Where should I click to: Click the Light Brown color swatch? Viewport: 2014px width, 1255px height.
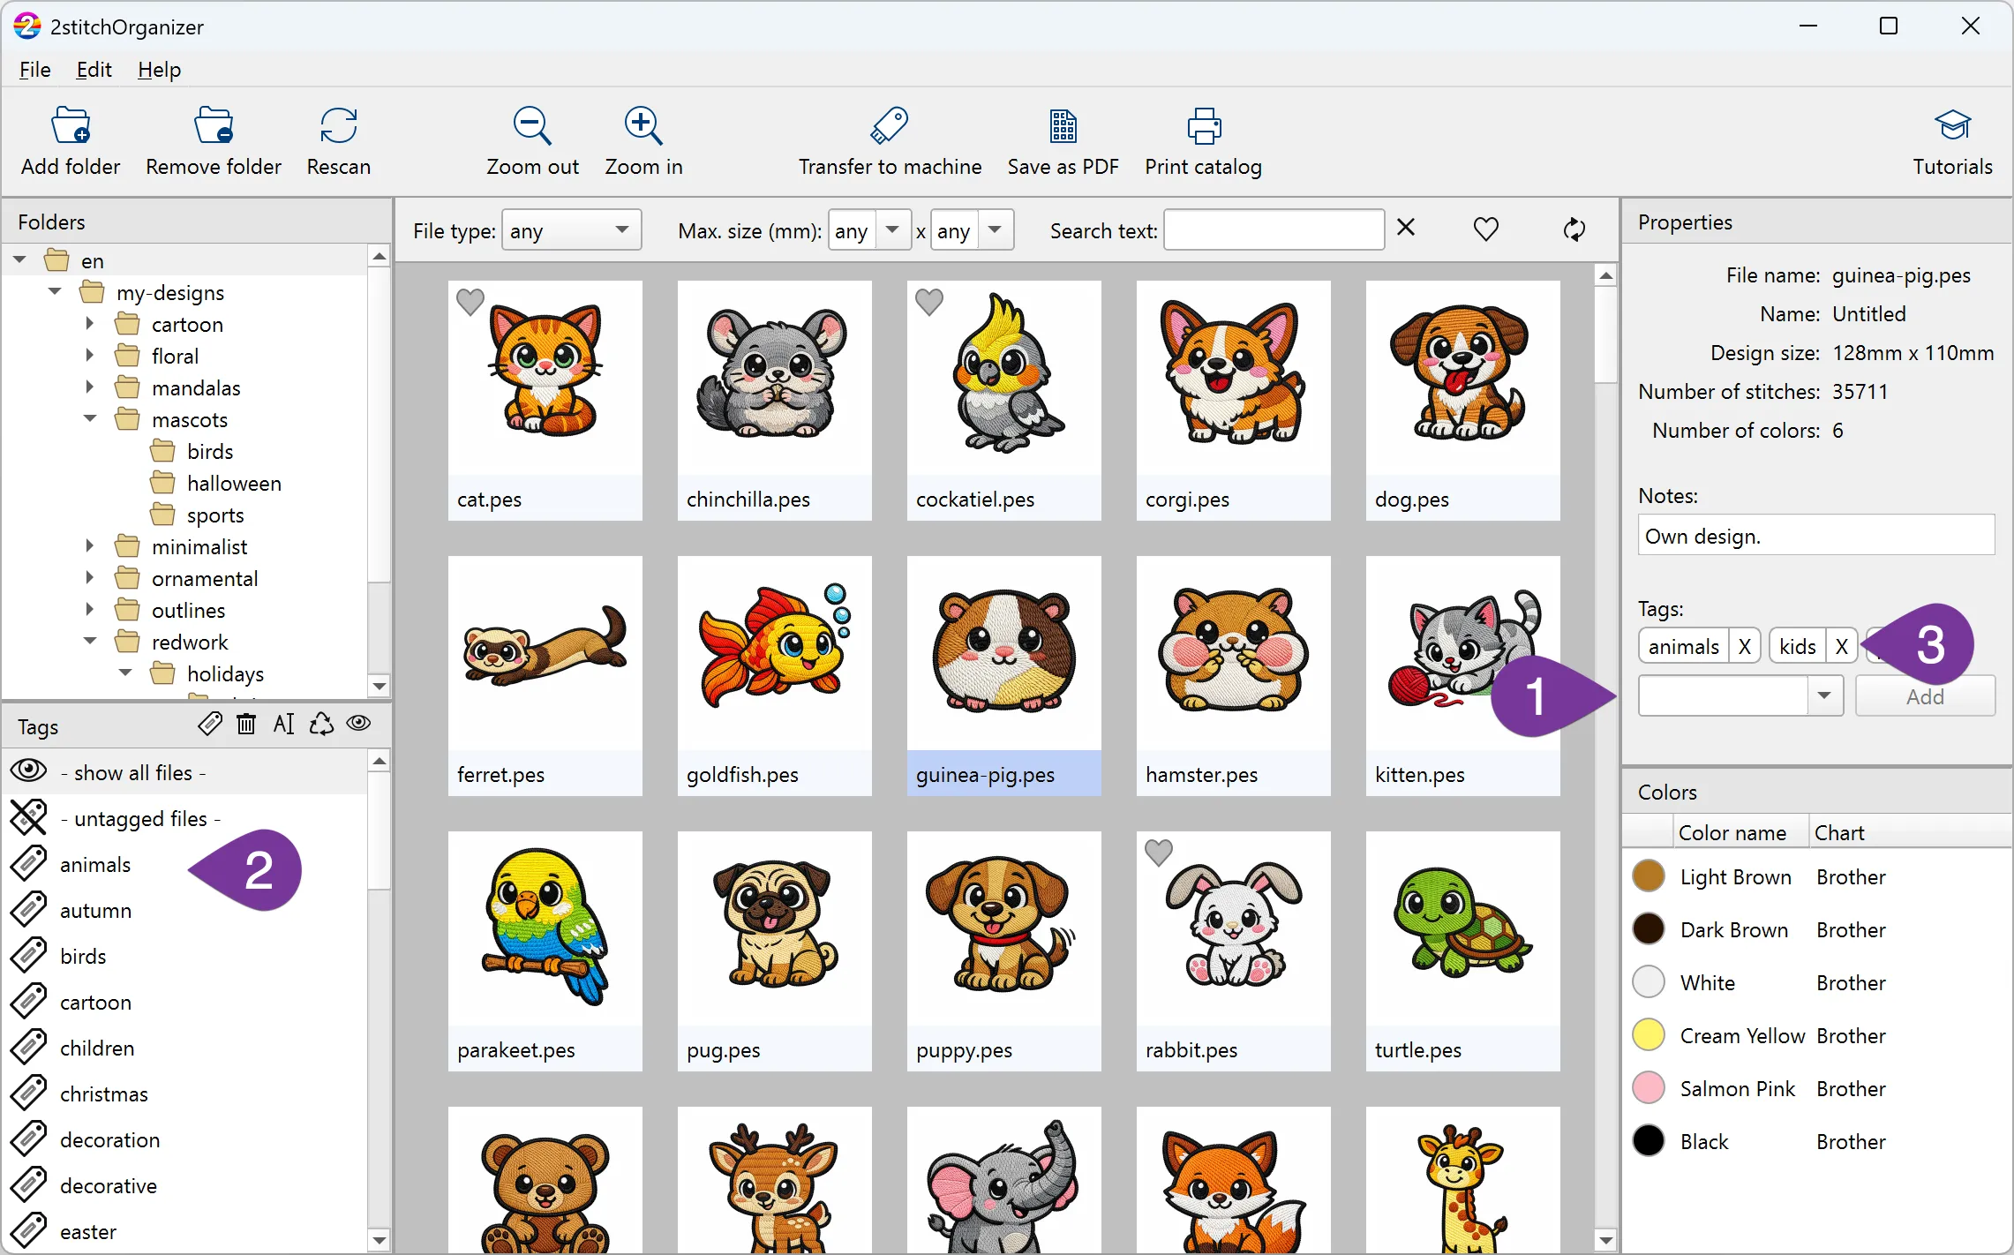click(1648, 876)
